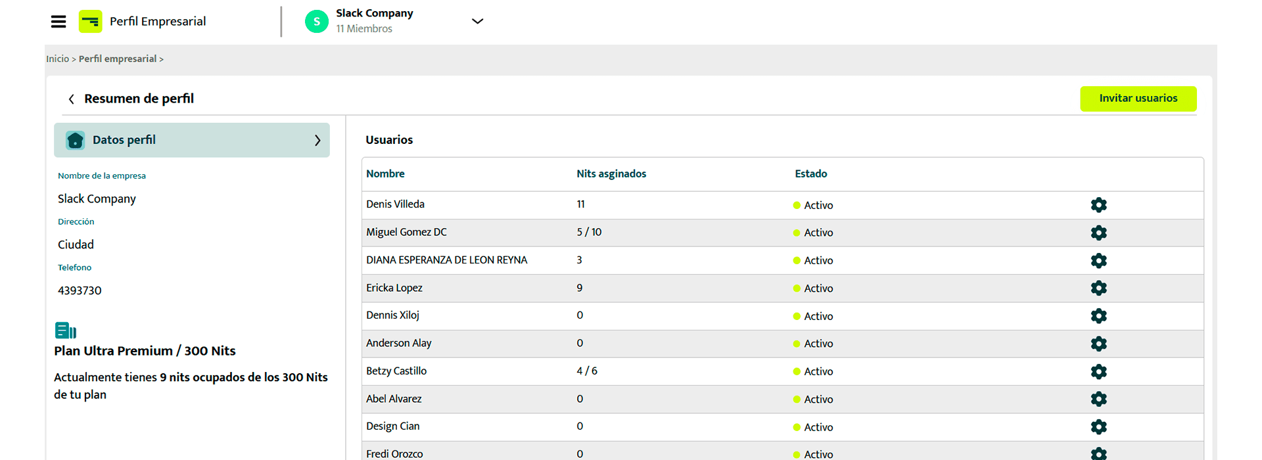Open settings gear for Design Cian
The width and height of the screenshot is (1262, 460).
[1098, 427]
